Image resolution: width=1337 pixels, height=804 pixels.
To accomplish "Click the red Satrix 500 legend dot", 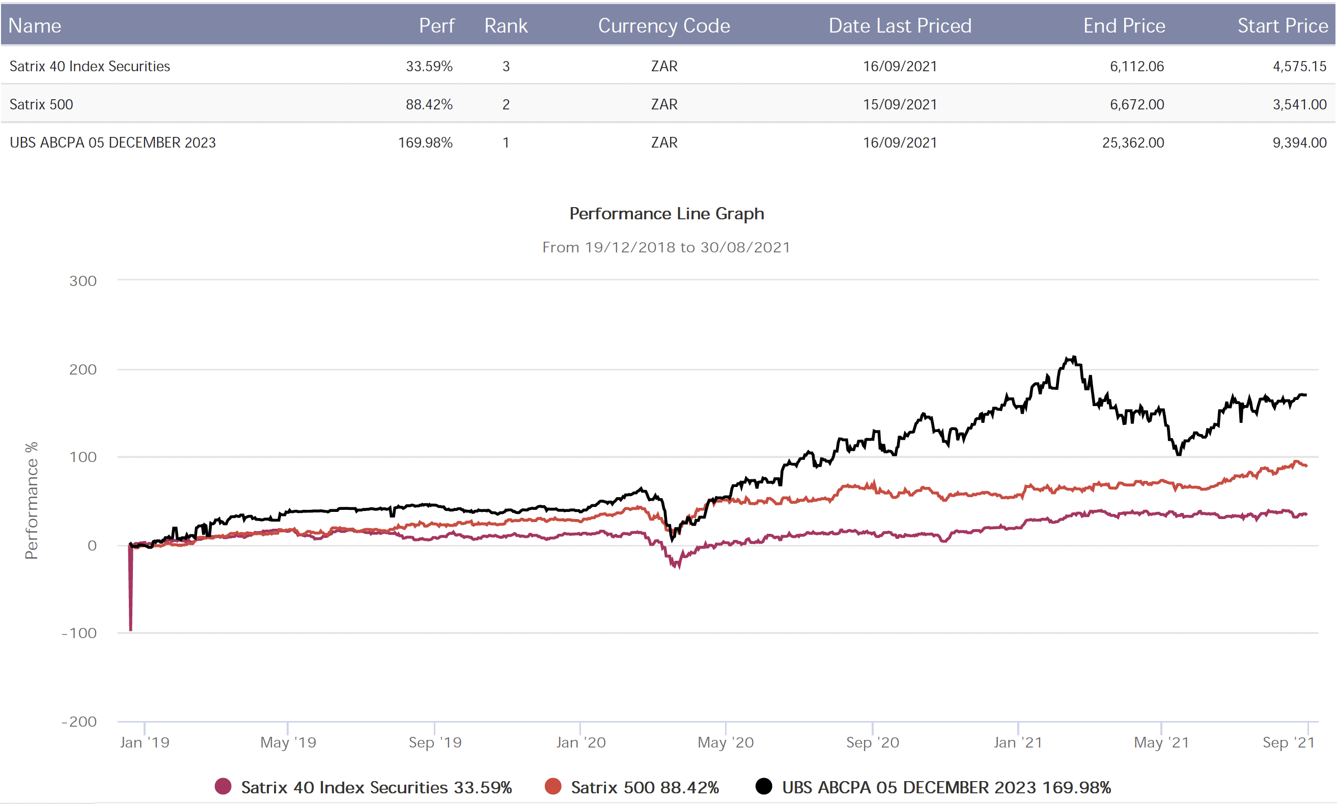I will (x=553, y=786).
